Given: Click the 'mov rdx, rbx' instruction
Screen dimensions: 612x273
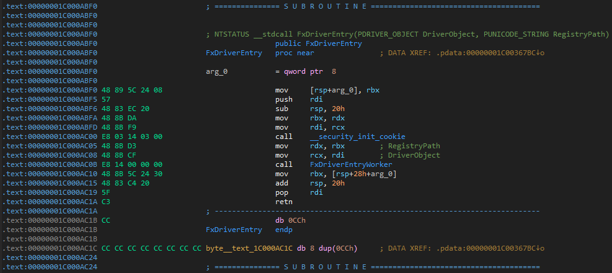Looking at the screenshot, I should (x=310, y=146).
